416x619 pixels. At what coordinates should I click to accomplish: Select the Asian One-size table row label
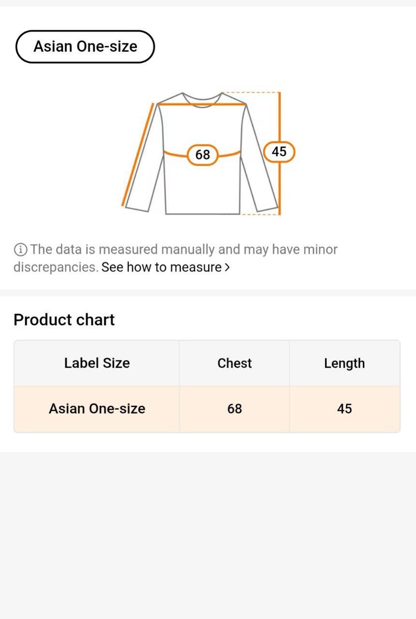tap(97, 409)
